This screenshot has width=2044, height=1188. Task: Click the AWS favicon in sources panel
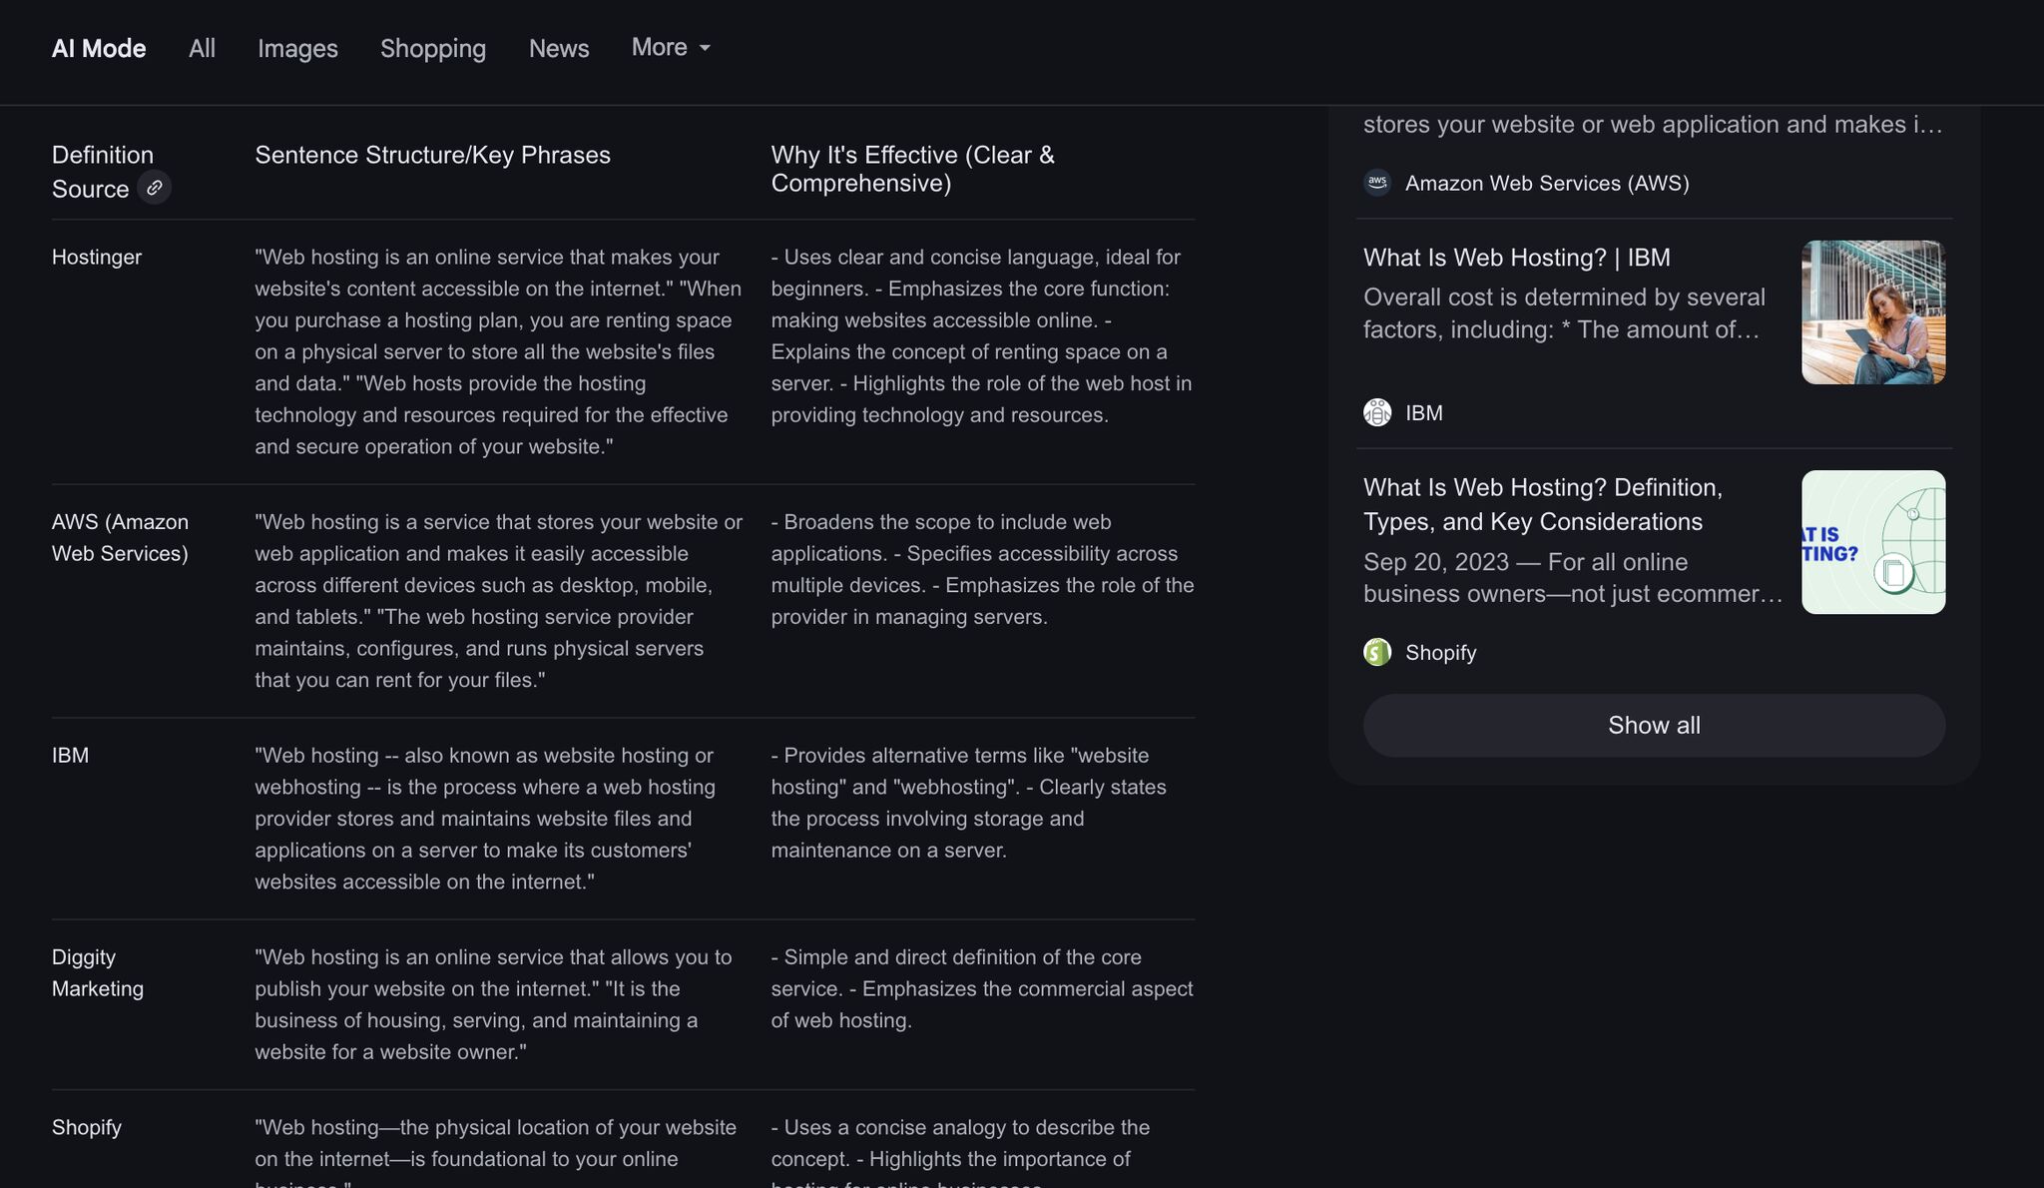click(x=1377, y=183)
